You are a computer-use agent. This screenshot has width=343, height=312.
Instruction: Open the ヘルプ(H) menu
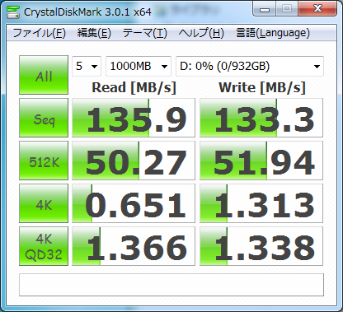[201, 33]
